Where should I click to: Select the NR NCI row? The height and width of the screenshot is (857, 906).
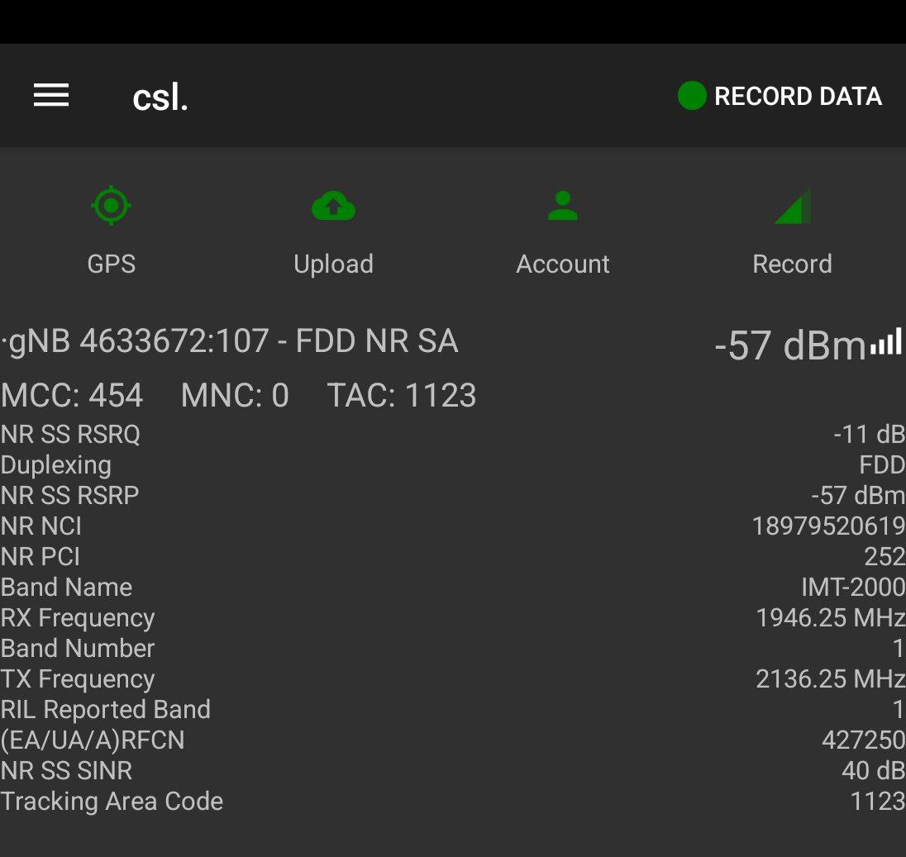(453, 526)
